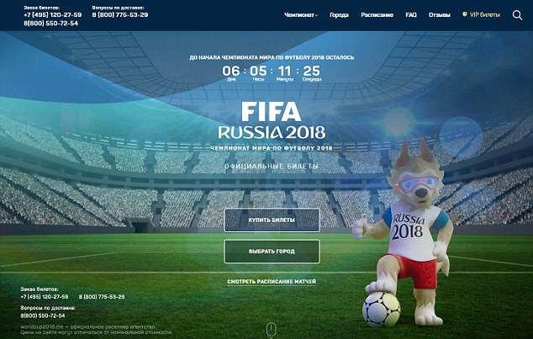Go to the FAQ page
The width and height of the screenshot is (533, 339).
coord(410,15)
